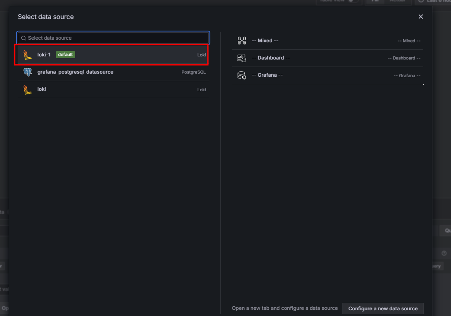This screenshot has width=451, height=316.
Task: Choose grafana-postgresql-datasource from the list
Action: tap(113, 72)
